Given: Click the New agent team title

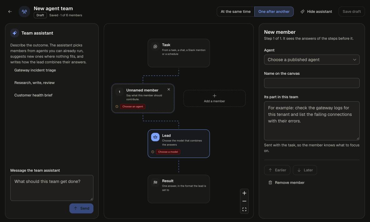Looking at the screenshot, I should (x=53, y=8).
